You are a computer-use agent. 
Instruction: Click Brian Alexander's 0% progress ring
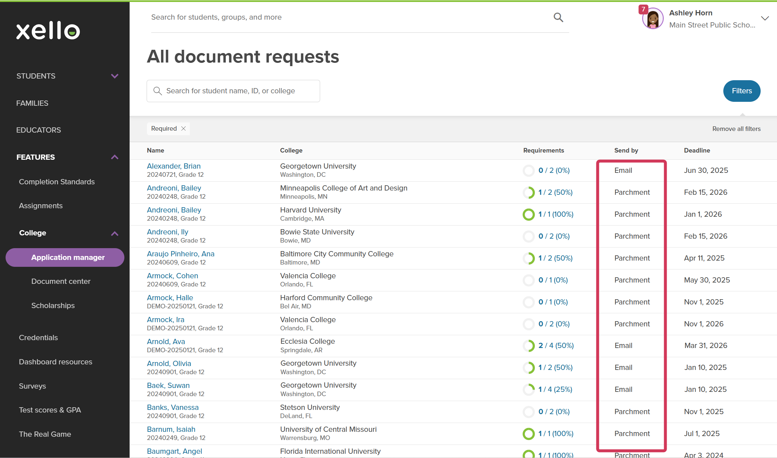(x=528, y=171)
